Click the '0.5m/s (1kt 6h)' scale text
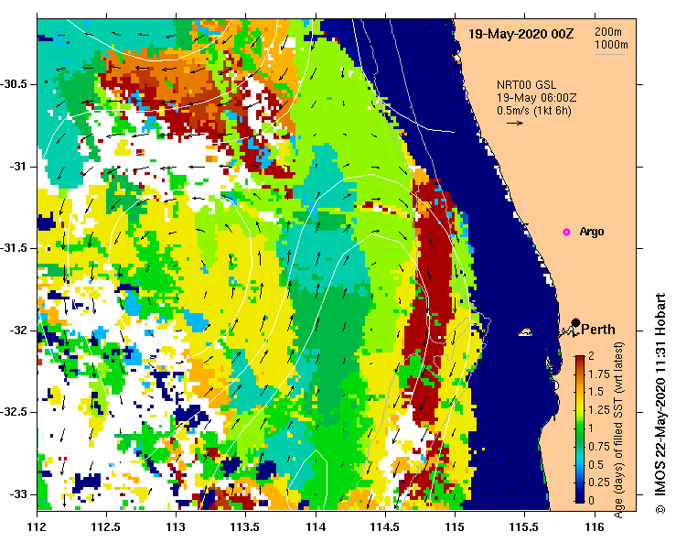 [x=533, y=111]
